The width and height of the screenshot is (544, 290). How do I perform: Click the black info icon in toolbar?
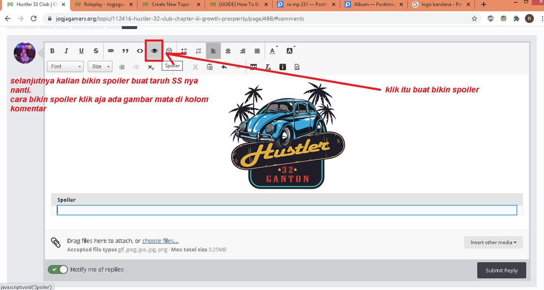(x=283, y=67)
